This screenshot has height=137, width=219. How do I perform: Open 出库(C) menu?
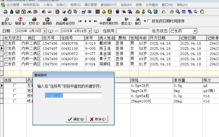coord(61,5)
